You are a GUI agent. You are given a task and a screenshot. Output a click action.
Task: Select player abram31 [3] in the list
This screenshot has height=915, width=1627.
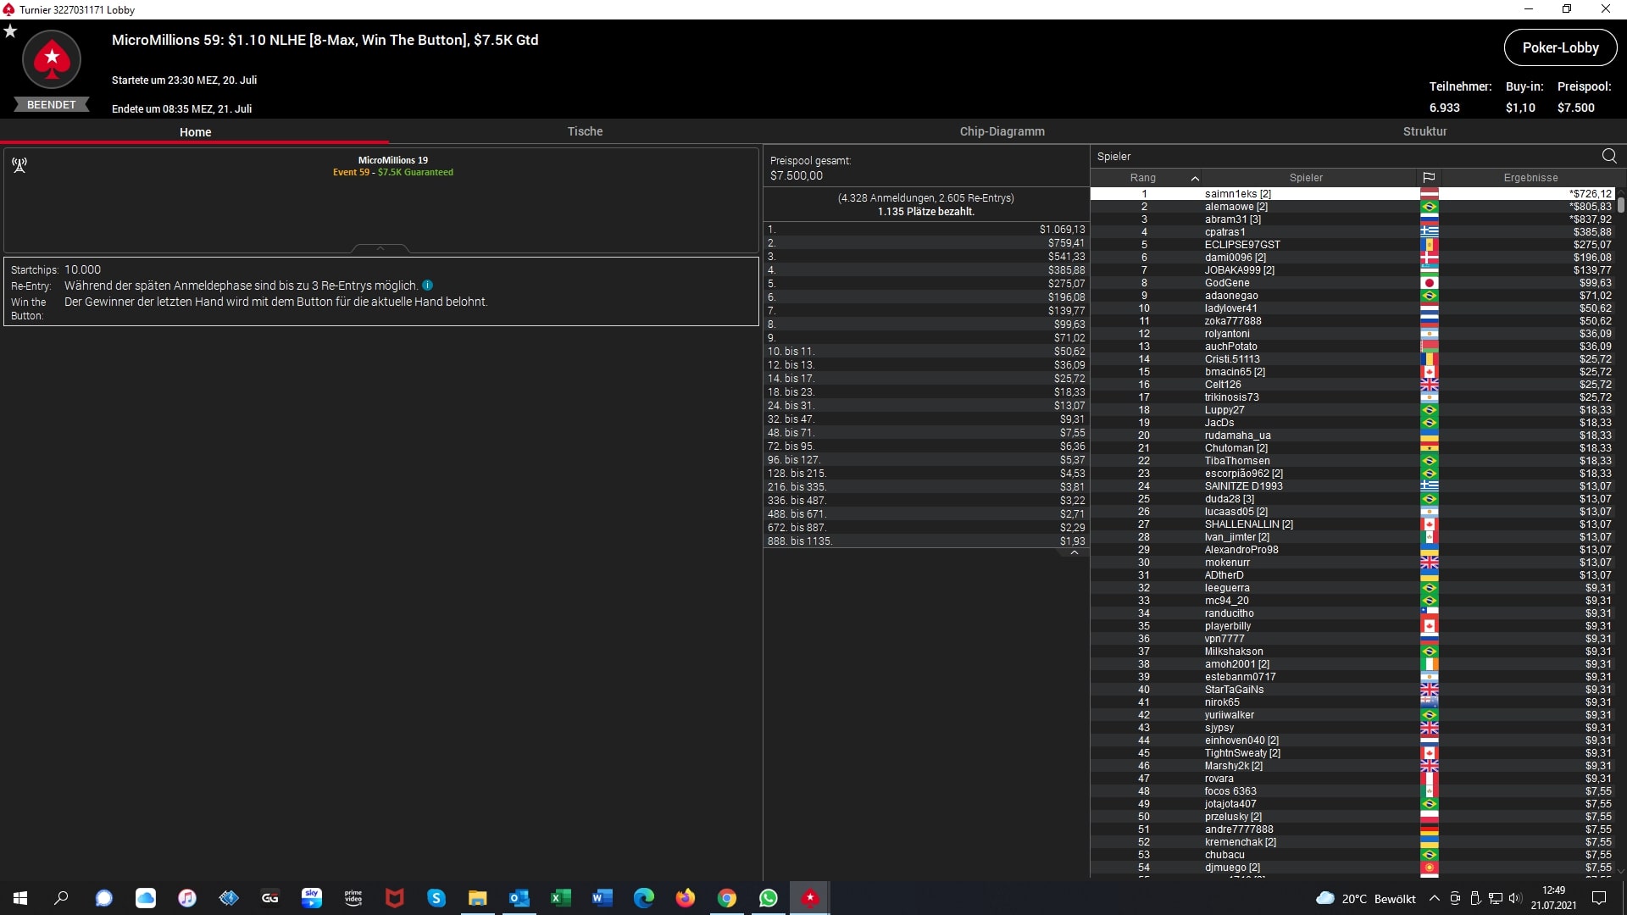click(x=1352, y=219)
